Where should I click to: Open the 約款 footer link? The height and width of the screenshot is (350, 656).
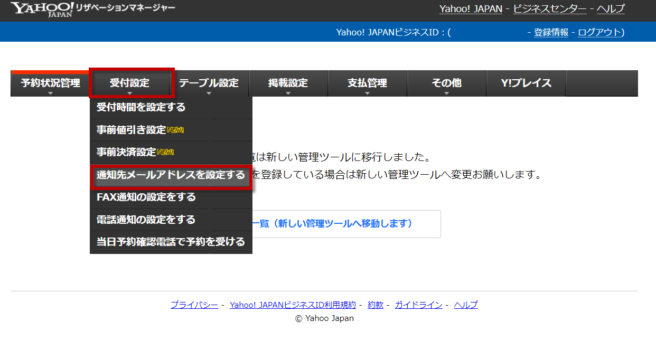coord(376,305)
